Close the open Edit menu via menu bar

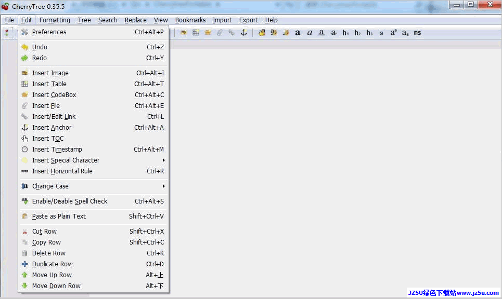(27, 20)
